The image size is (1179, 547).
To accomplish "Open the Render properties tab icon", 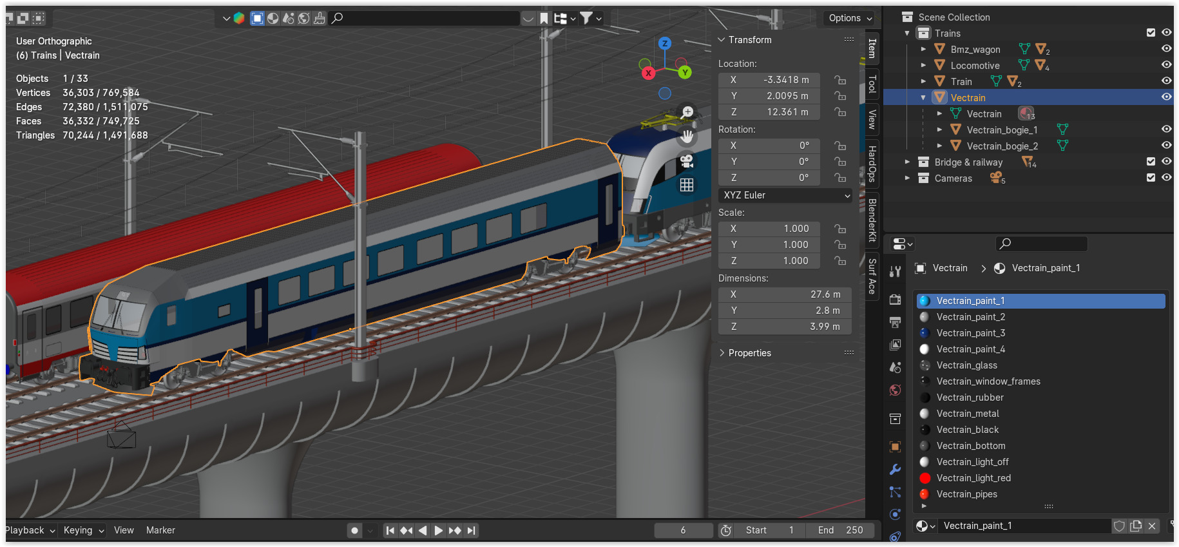I will click(895, 300).
